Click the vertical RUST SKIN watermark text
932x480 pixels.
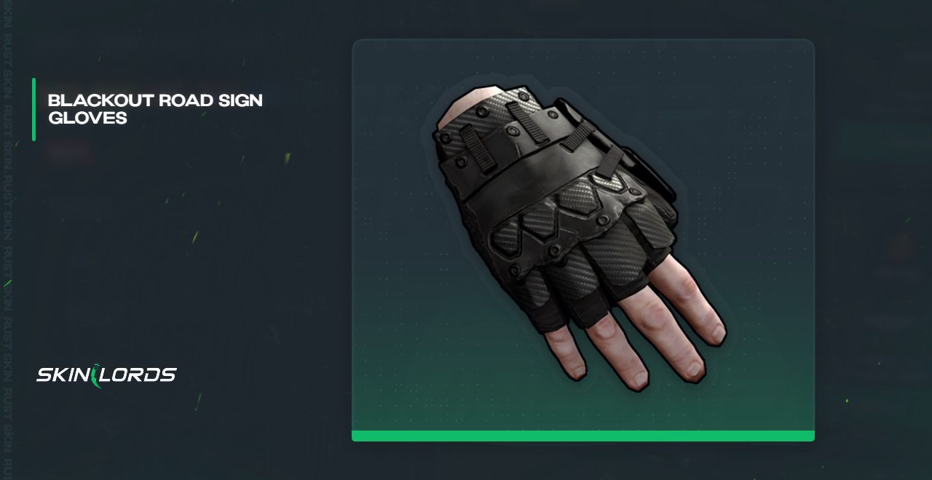click(7, 240)
